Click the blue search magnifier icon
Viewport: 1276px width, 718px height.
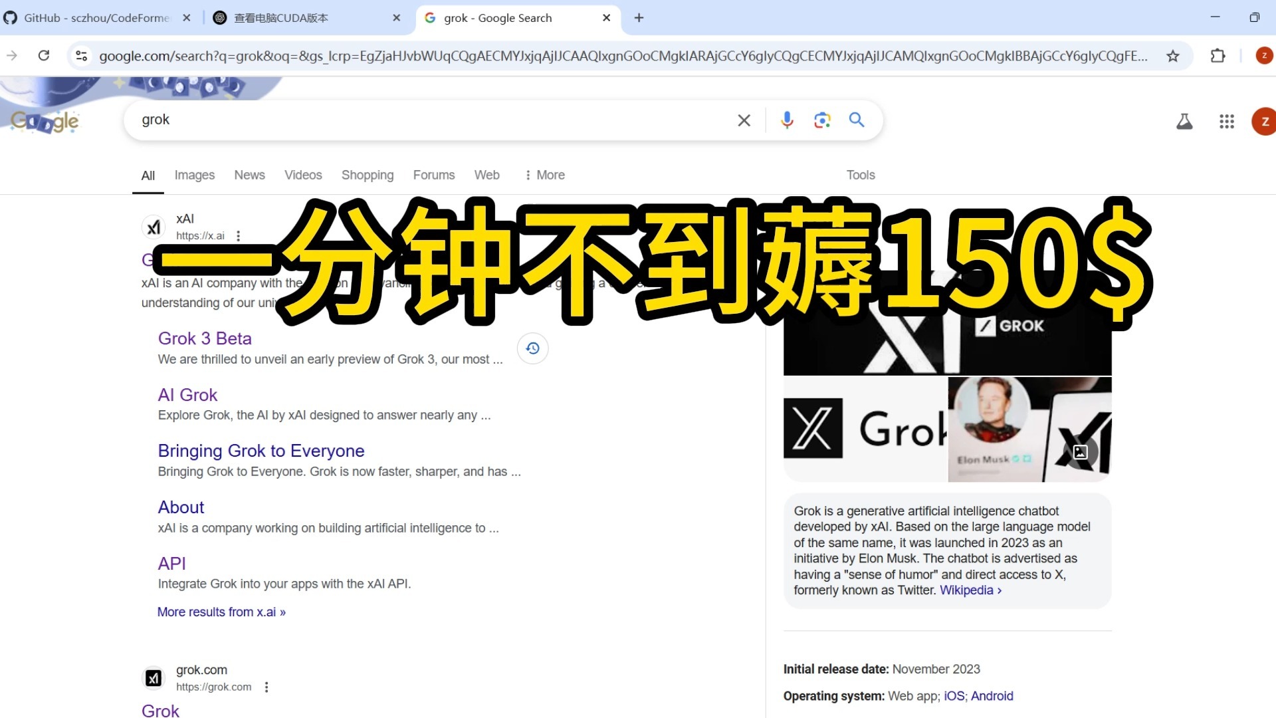point(857,120)
